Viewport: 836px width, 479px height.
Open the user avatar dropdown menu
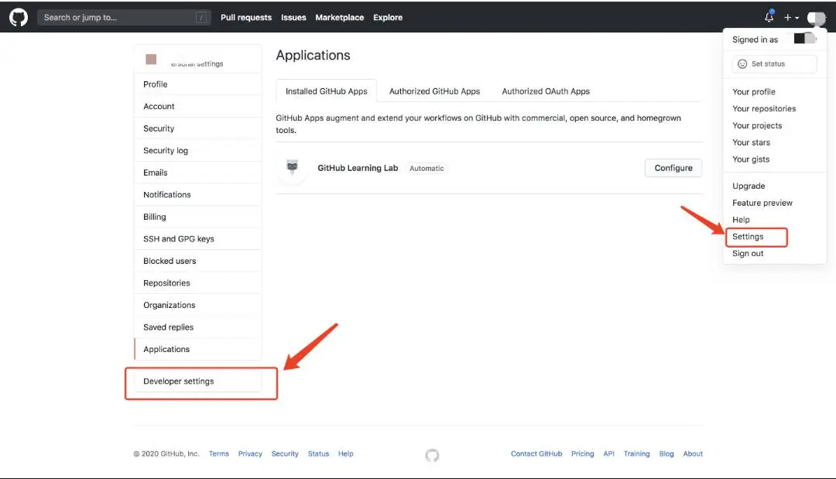coord(816,17)
